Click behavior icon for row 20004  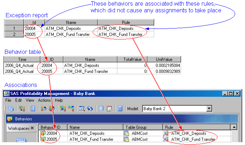(43, 133)
